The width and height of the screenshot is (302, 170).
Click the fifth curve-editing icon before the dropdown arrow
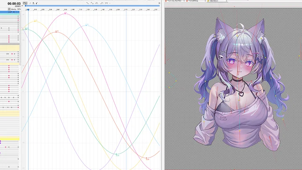[107, 3]
